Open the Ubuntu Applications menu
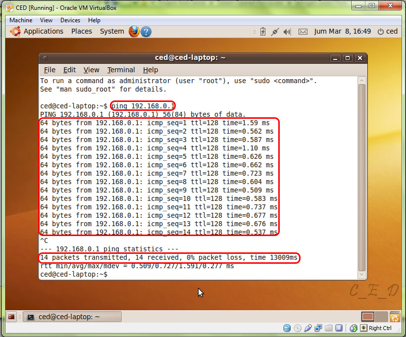This screenshot has width=406, height=337. click(x=43, y=31)
